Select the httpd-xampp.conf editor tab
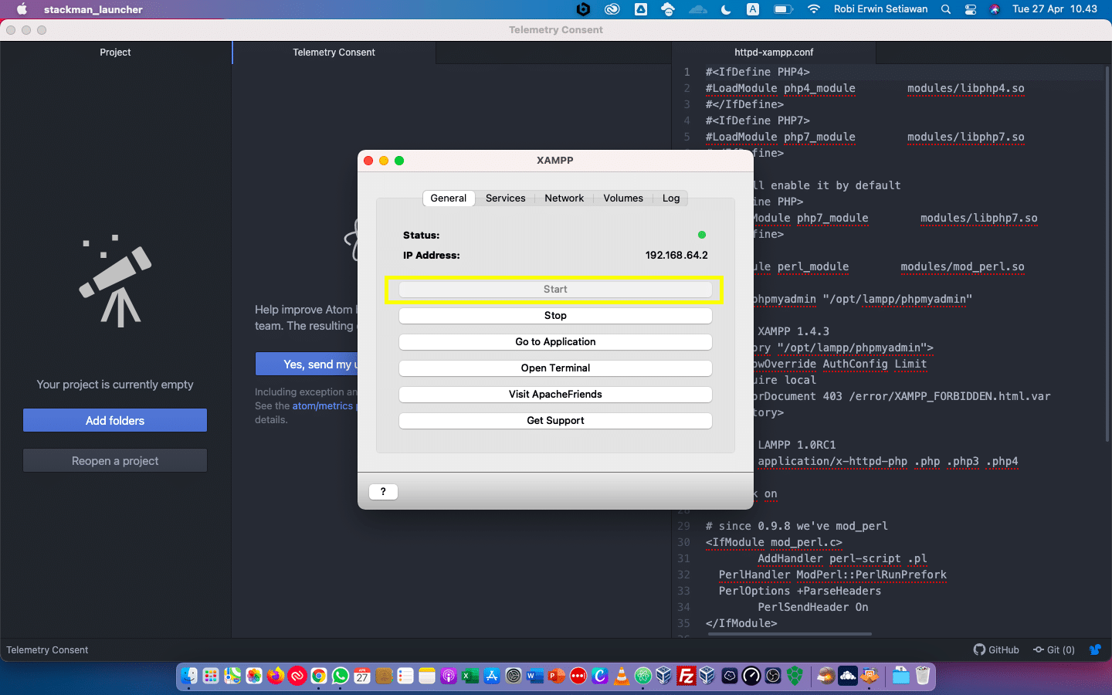Screen dimensions: 1112x695 point(774,53)
